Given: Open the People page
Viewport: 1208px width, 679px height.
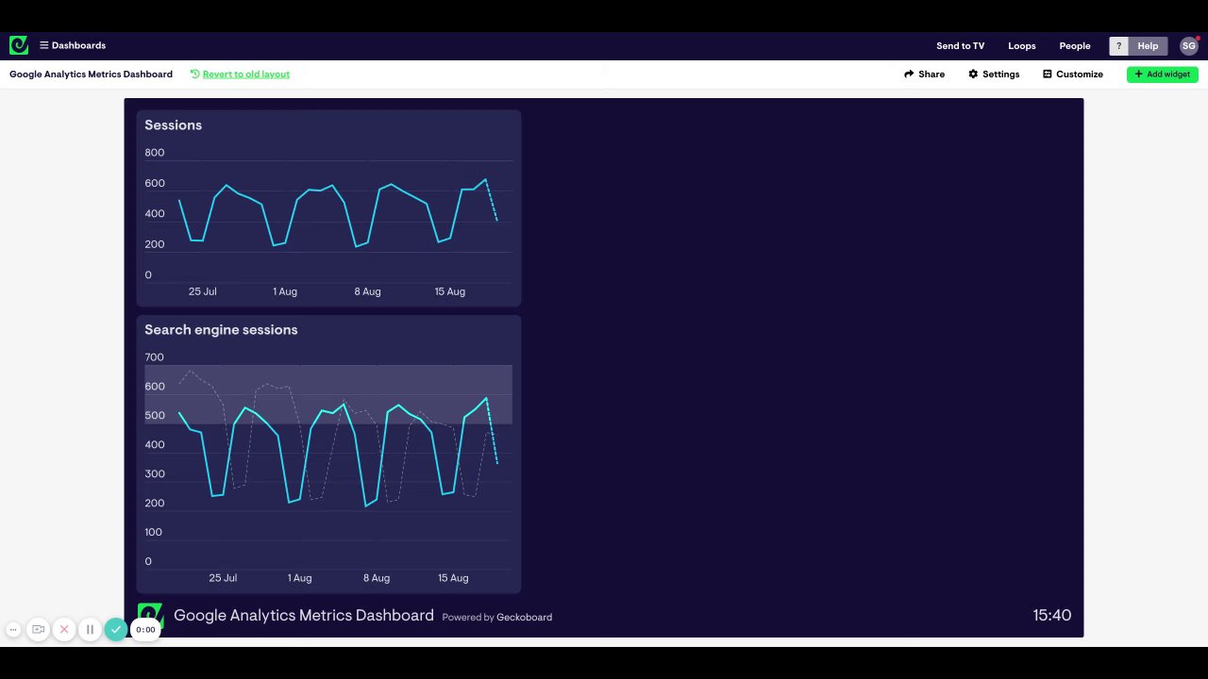Looking at the screenshot, I should tap(1074, 45).
